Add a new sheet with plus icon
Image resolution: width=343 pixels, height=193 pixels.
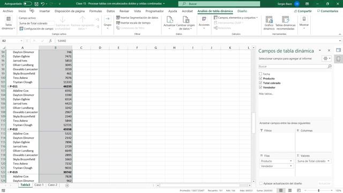[67, 185]
